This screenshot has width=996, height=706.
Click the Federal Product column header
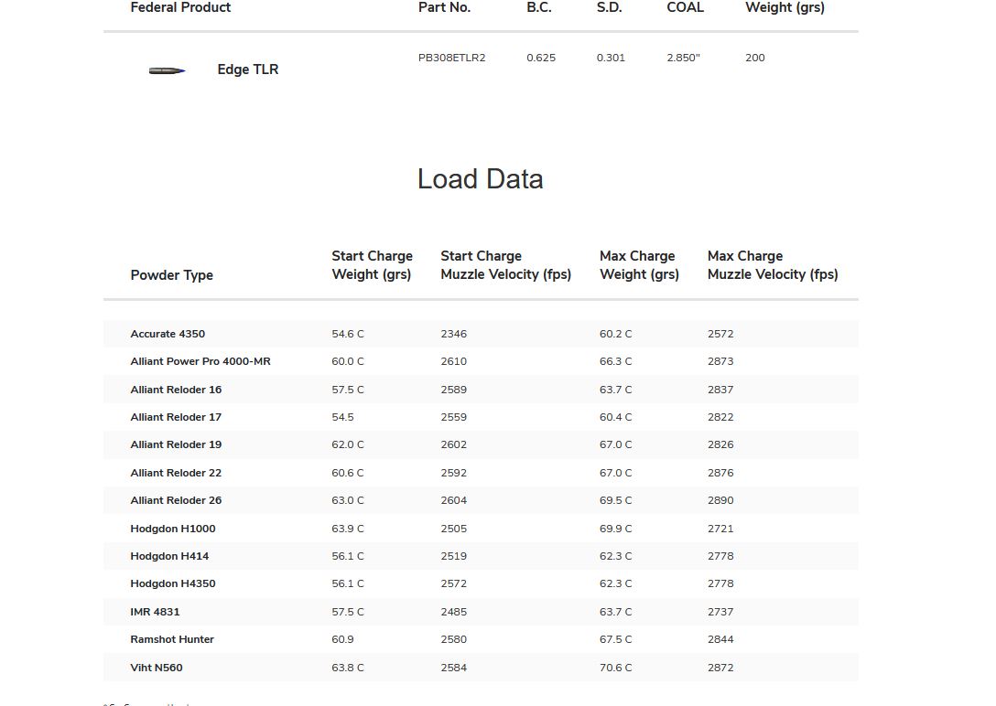coord(180,7)
